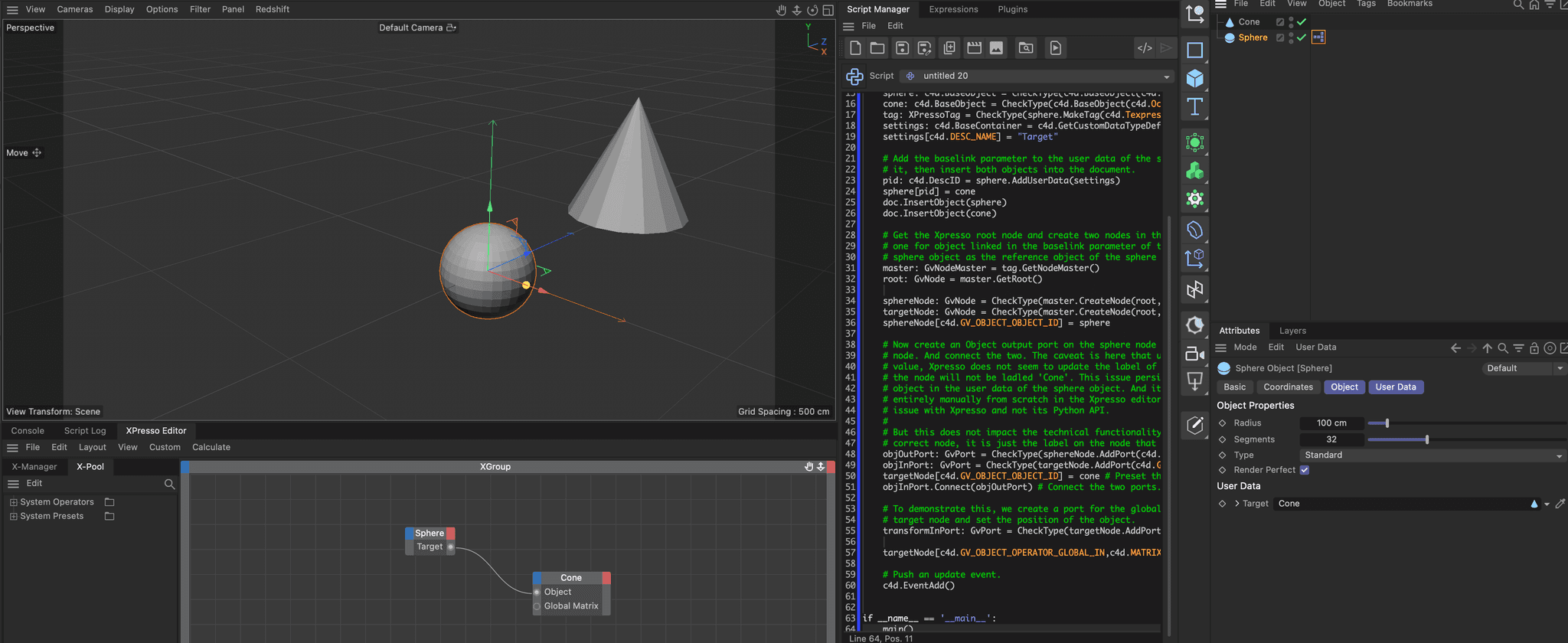Image resolution: width=1568 pixels, height=643 pixels.
Task: Switch to the Script Log tab
Action: pyautogui.click(x=85, y=431)
